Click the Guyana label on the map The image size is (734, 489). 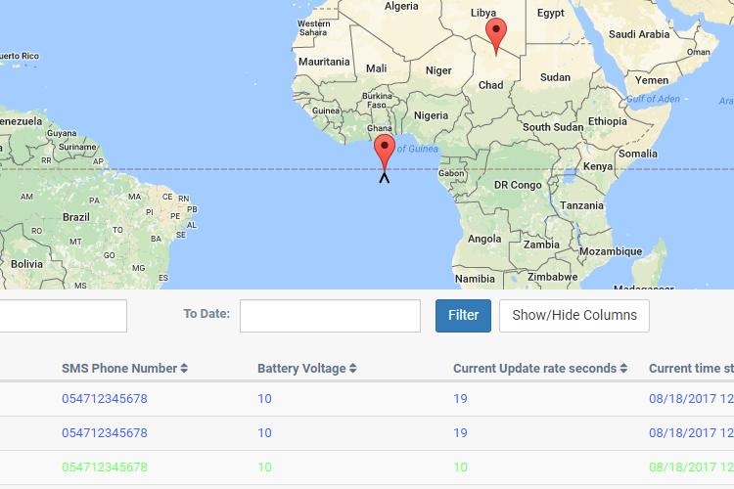click(x=62, y=133)
